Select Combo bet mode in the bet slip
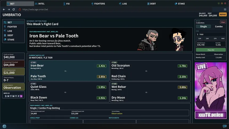This screenshot has width=229, height=129. pos(219,26)
